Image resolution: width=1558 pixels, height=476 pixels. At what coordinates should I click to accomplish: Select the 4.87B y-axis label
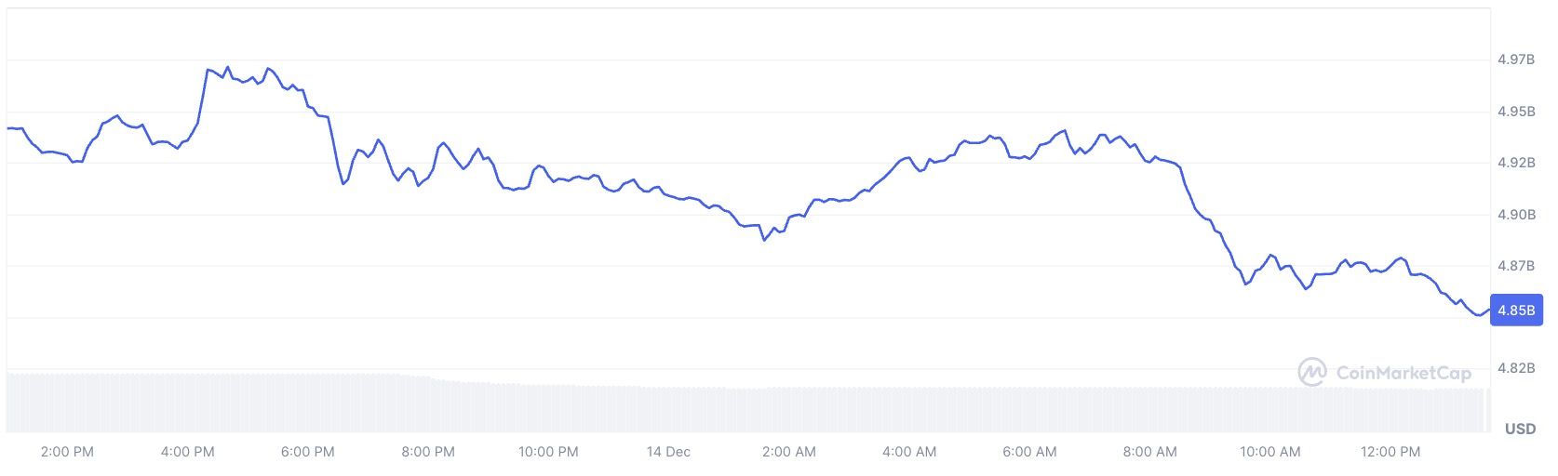pos(1516,266)
